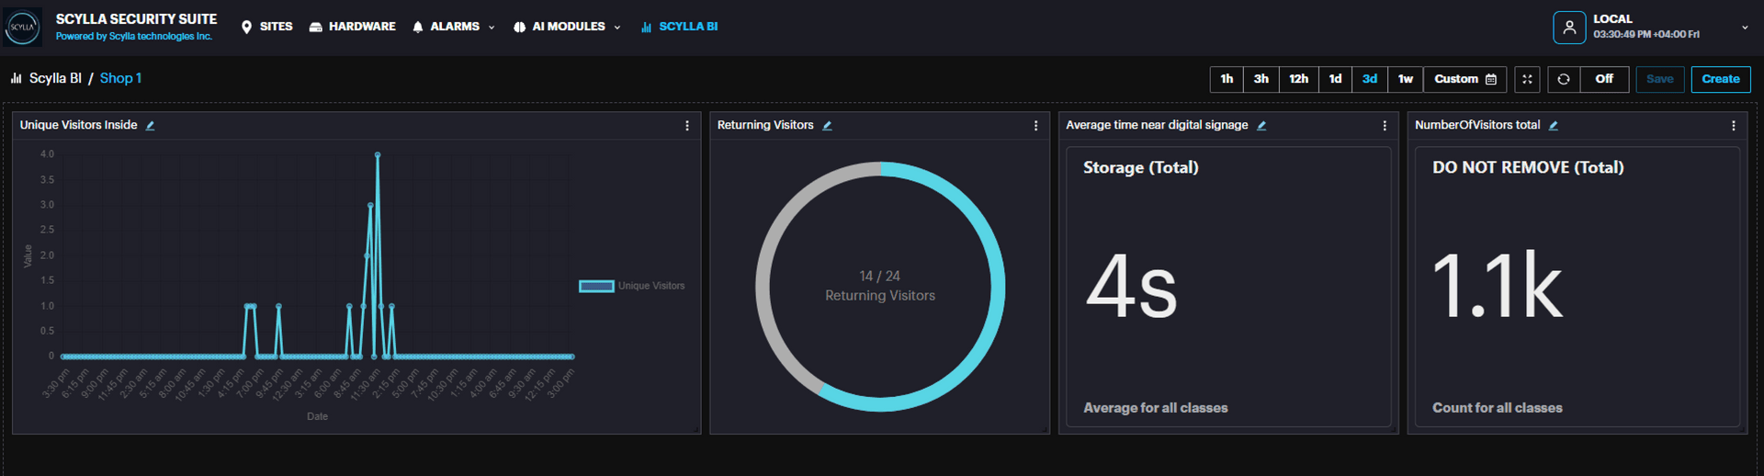Select the 1w time range
Viewport: 1764px width, 476px height.
pyautogui.click(x=1406, y=79)
